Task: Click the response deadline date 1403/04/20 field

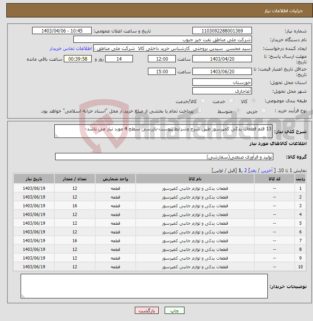Action: point(222,59)
